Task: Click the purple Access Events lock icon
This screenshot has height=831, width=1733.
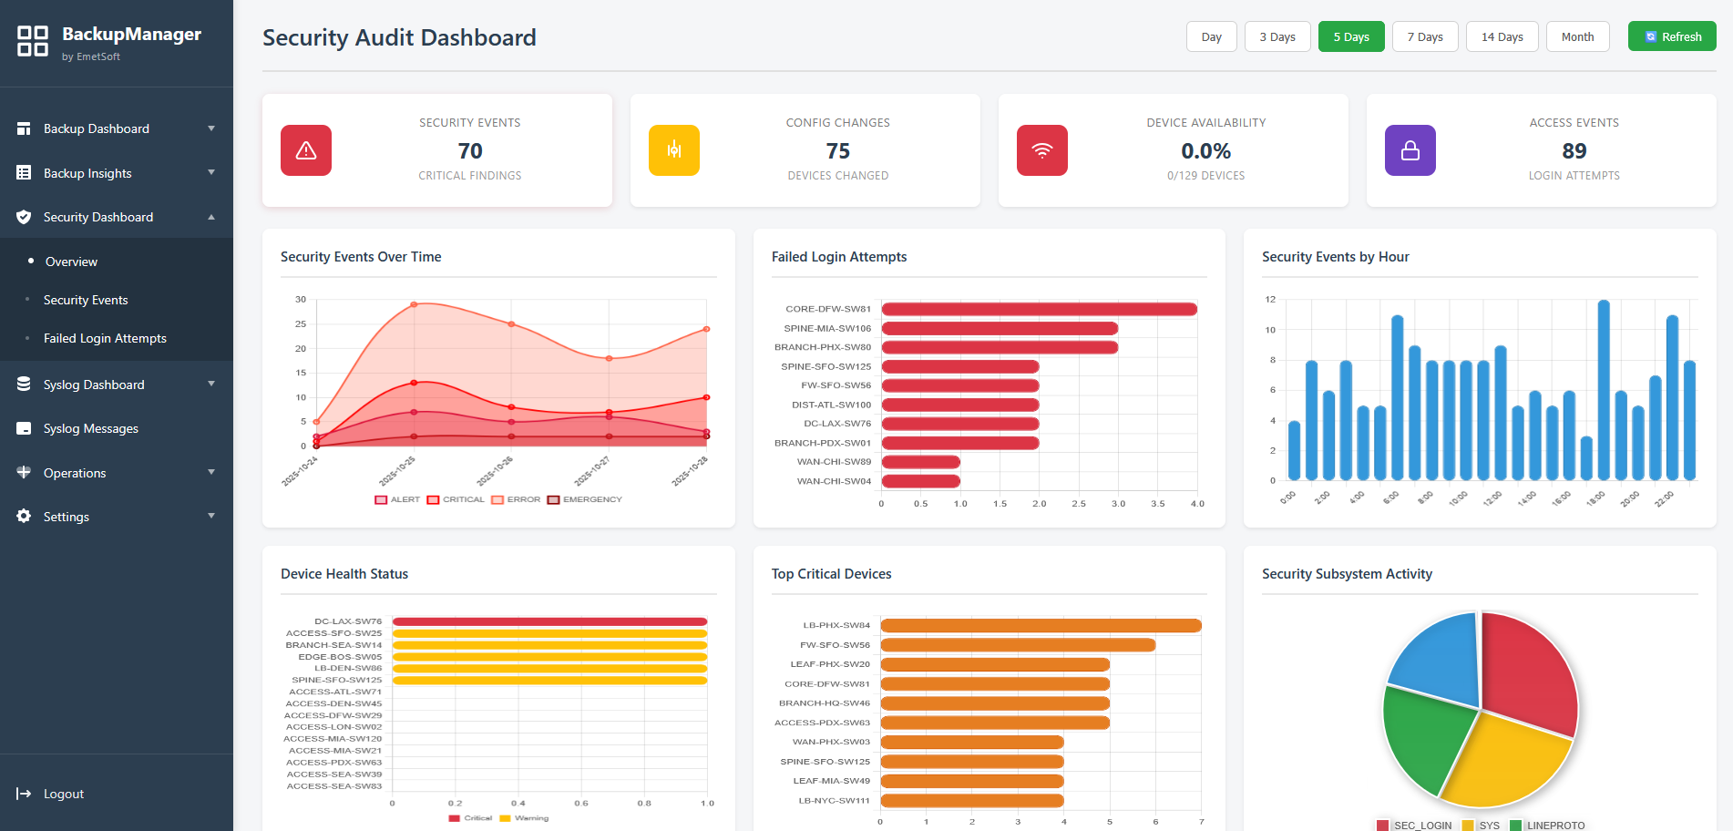Action: [x=1410, y=150]
